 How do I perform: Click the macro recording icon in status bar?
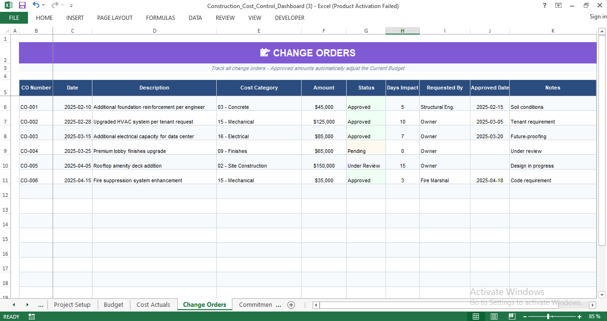(31, 316)
